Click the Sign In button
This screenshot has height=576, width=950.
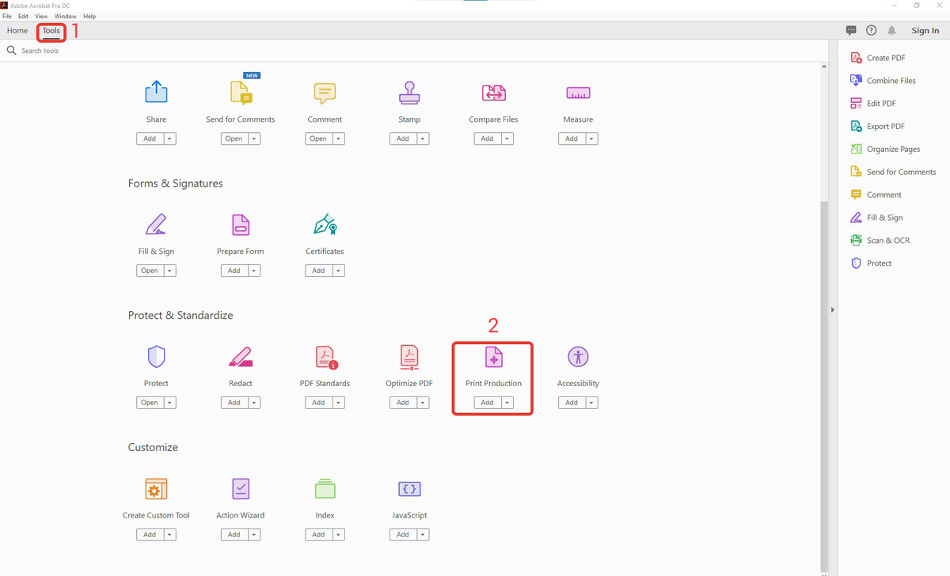point(925,30)
